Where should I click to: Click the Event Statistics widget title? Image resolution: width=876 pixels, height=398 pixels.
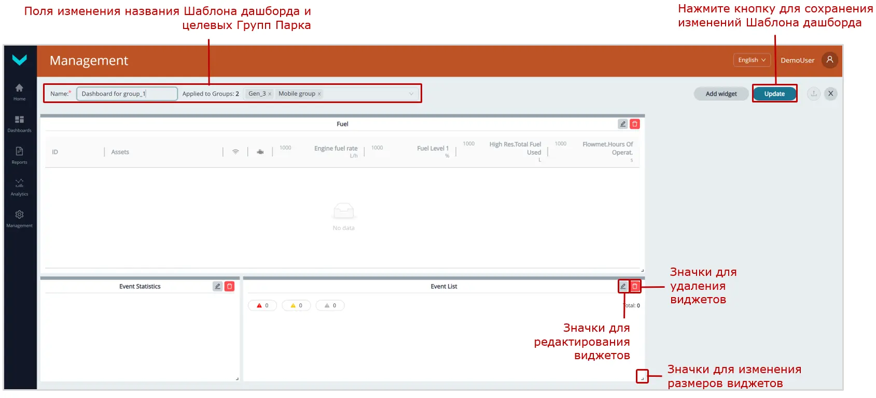(x=140, y=287)
